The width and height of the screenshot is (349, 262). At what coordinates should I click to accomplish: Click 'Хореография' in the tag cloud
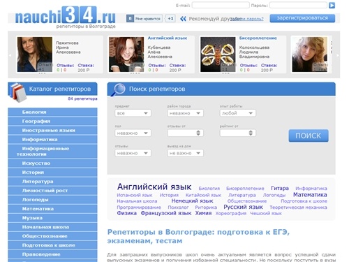231,213
